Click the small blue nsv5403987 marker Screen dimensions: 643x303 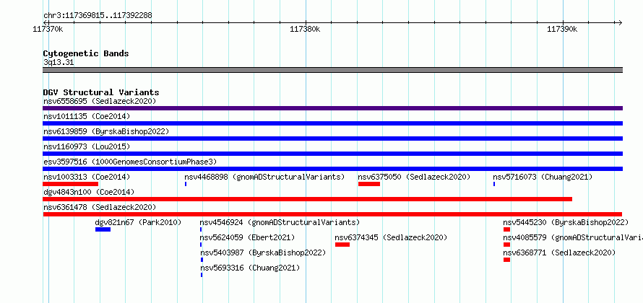click(202, 260)
